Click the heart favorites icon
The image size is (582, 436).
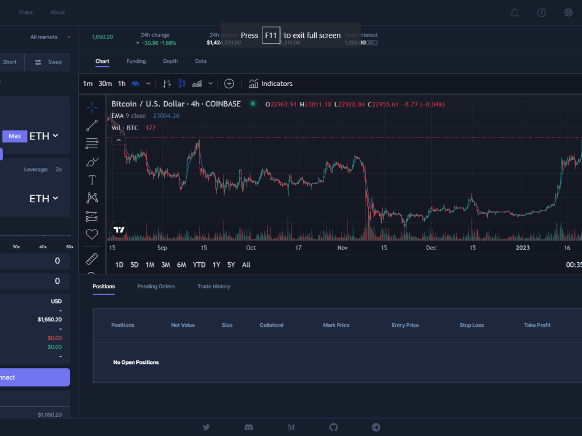(92, 234)
